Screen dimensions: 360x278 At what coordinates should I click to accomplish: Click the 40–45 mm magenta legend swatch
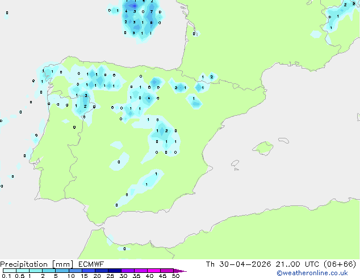pyautogui.click(x=154, y=271)
